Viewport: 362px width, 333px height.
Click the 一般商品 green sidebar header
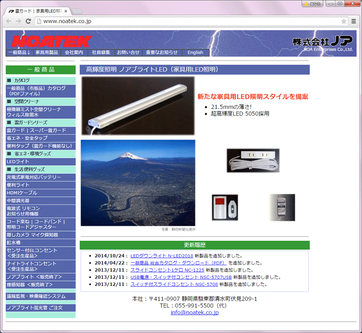pos(41,70)
